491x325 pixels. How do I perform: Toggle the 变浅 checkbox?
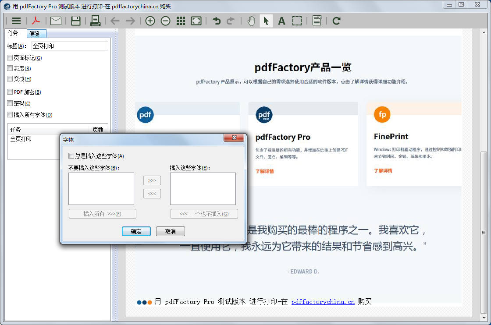10,79
